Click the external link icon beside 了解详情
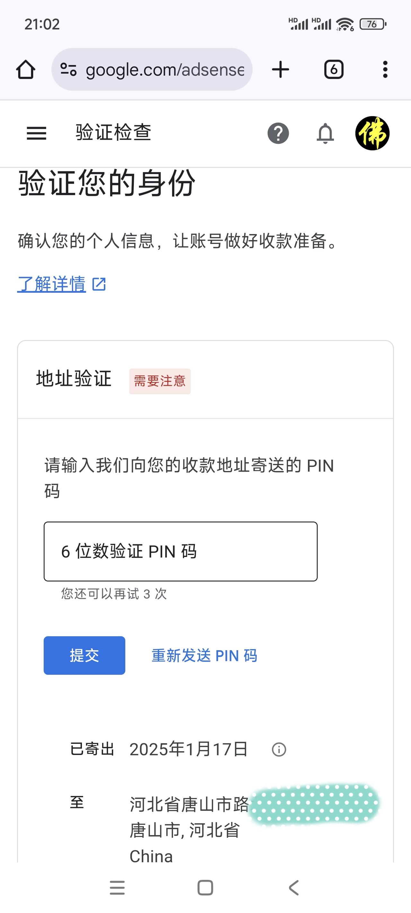The width and height of the screenshot is (411, 913). coord(99,284)
